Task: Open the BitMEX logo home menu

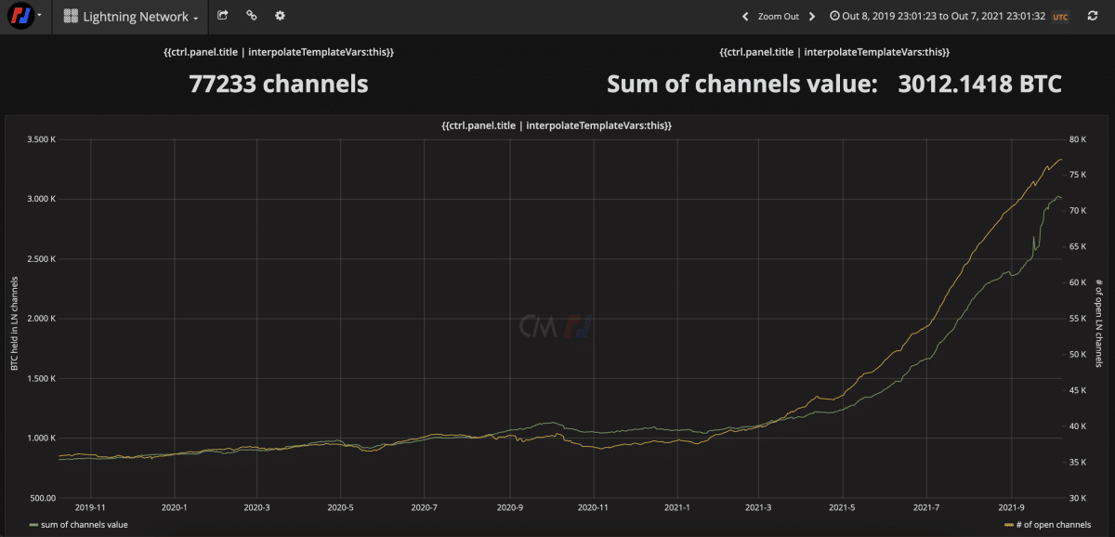Action: tap(20, 17)
